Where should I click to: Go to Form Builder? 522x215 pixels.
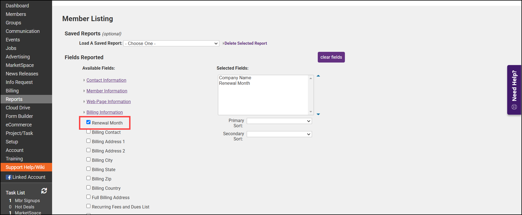pyautogui.click(x=19, y=116)
